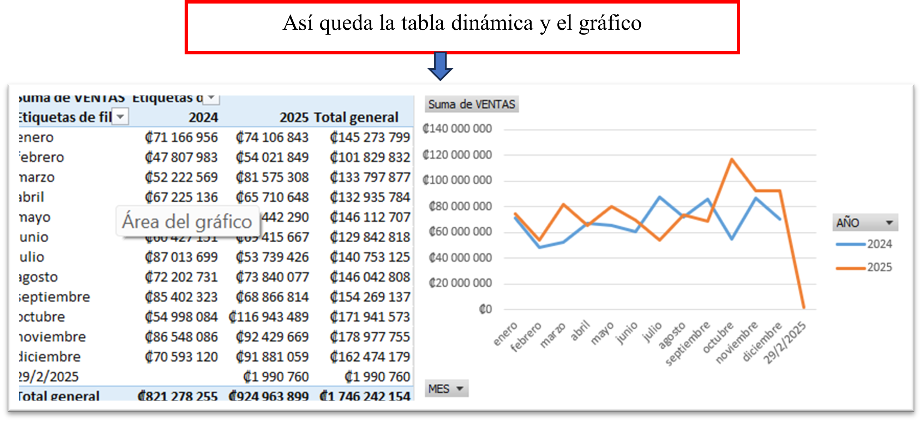Select the ₡140 000 000 vertical axis label
The image size is (922, 422).
457,129
